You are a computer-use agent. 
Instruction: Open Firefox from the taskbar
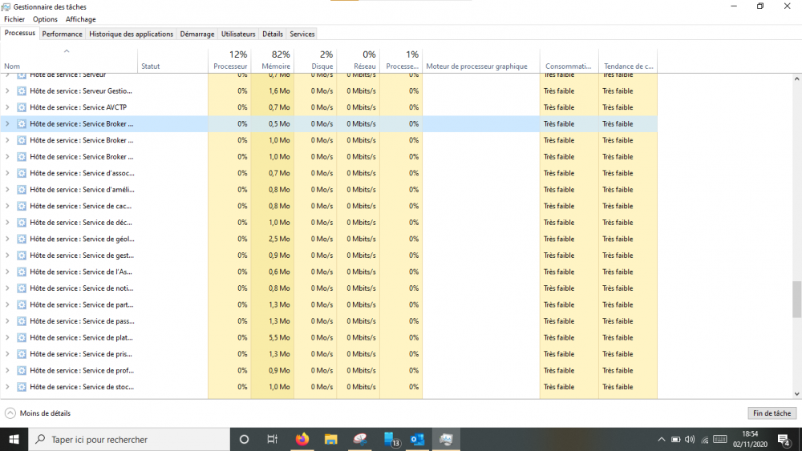(x=302, y=439)
